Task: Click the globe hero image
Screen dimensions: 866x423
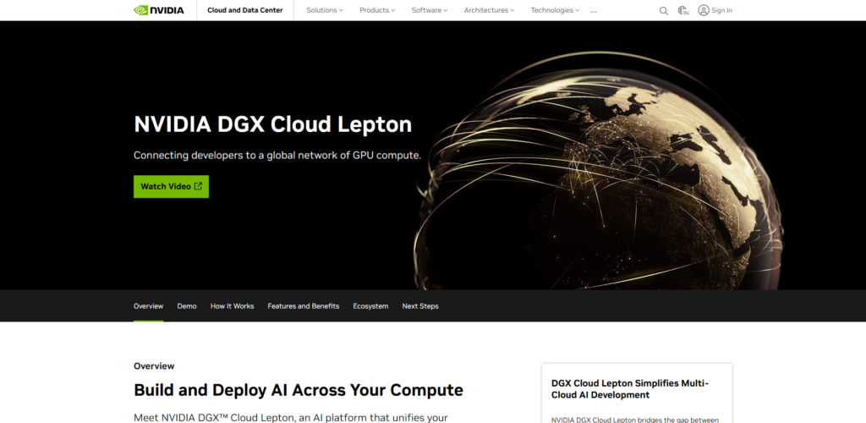Action: (x=600, y=171)
